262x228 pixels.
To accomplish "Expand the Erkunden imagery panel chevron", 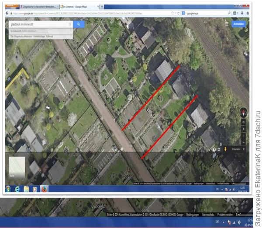I will click(245, 150).
